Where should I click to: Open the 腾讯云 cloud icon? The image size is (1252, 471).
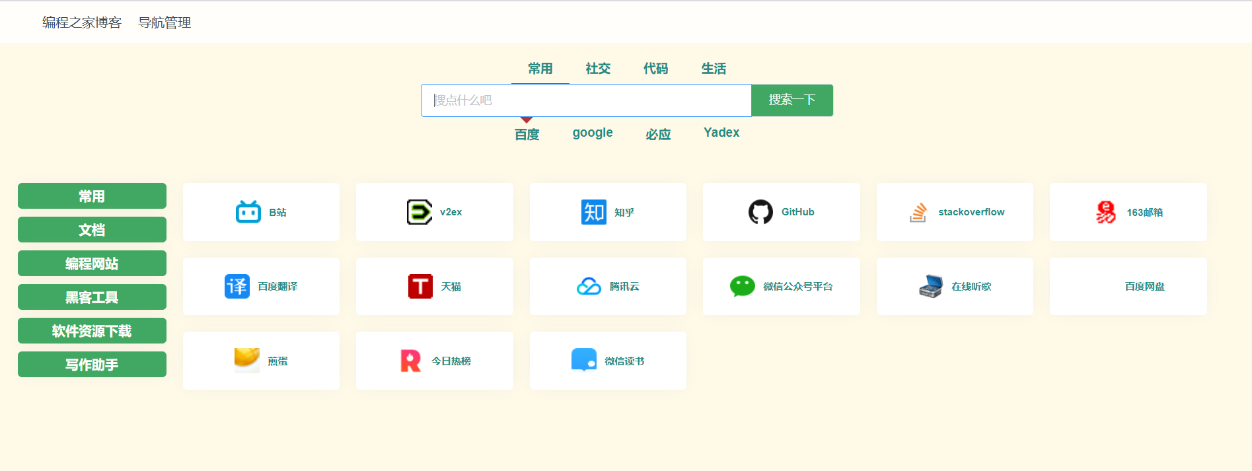tap(589, 287)
